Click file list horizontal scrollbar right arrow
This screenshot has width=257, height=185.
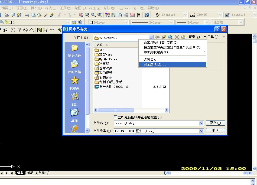(x=167, y=110)
